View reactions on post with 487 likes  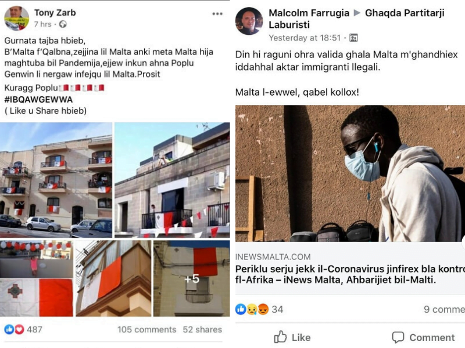pyautogui.click(x=23, y=329)
